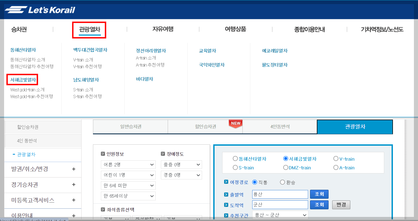Switch to the 4인동반석 tab
The image size is (418, 221).
(280, 127)
